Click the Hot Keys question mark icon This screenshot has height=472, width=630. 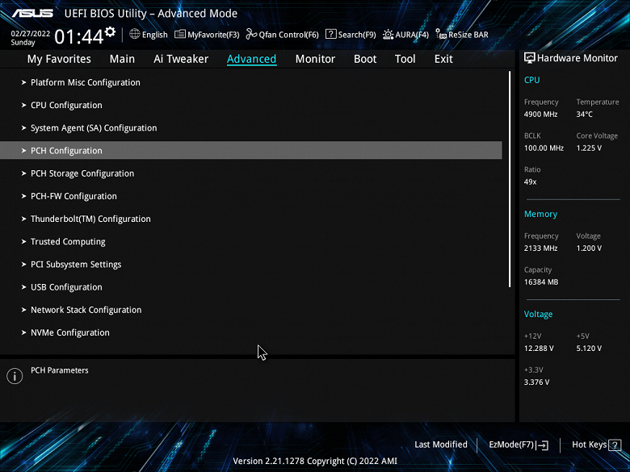[615, 445]
